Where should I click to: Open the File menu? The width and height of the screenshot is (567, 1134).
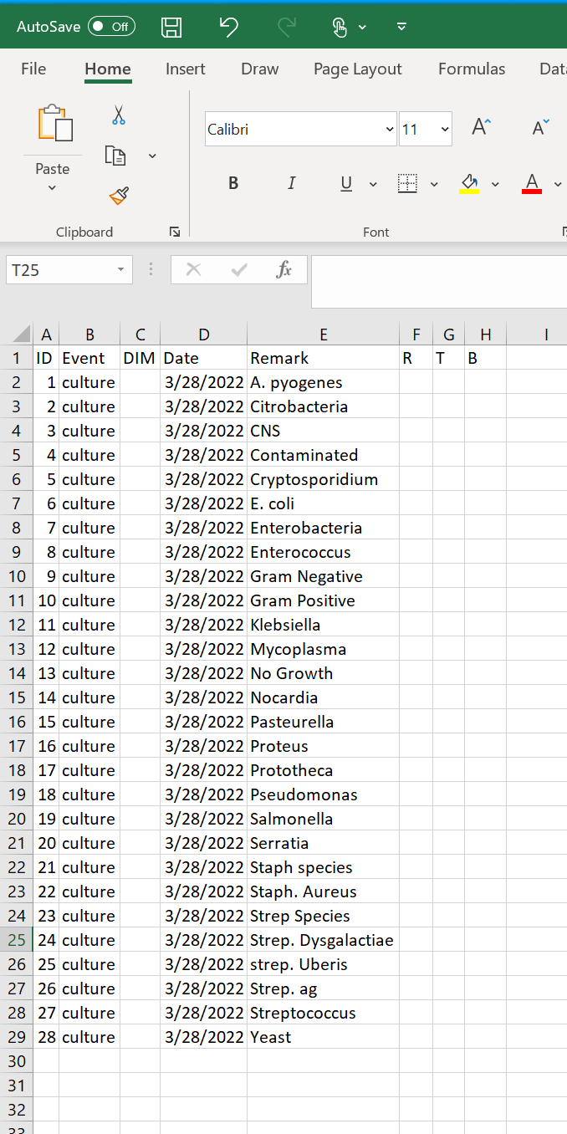[33, 69]
